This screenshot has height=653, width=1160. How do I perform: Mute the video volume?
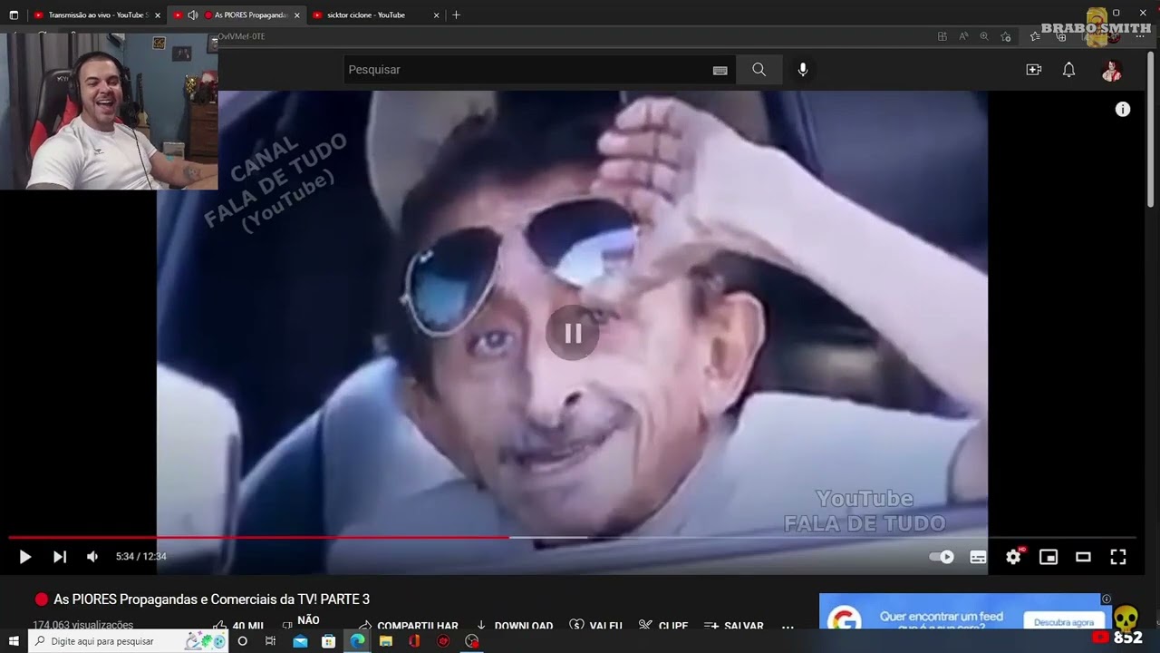click(x=92, y=557)
